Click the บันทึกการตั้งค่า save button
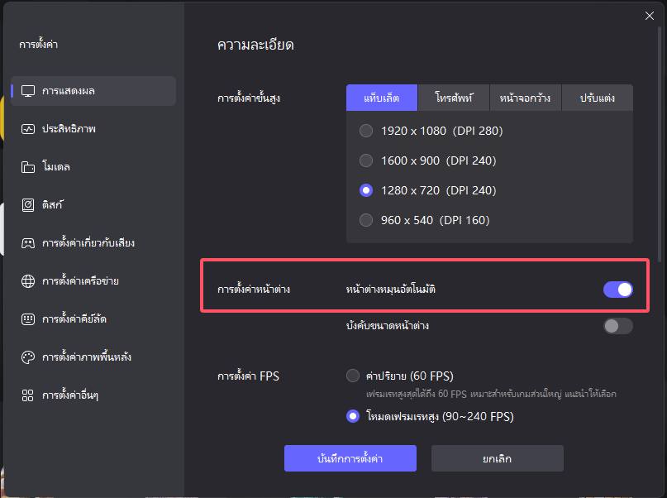Screen dimensions: 667x498 pyautogui.click(x=350, y=458)
